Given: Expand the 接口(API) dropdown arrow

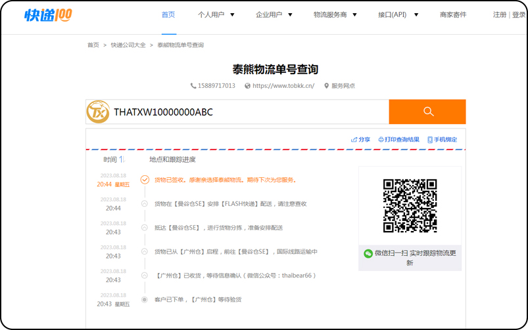Looking at the screenshot, I should click(x=416, y=15).
